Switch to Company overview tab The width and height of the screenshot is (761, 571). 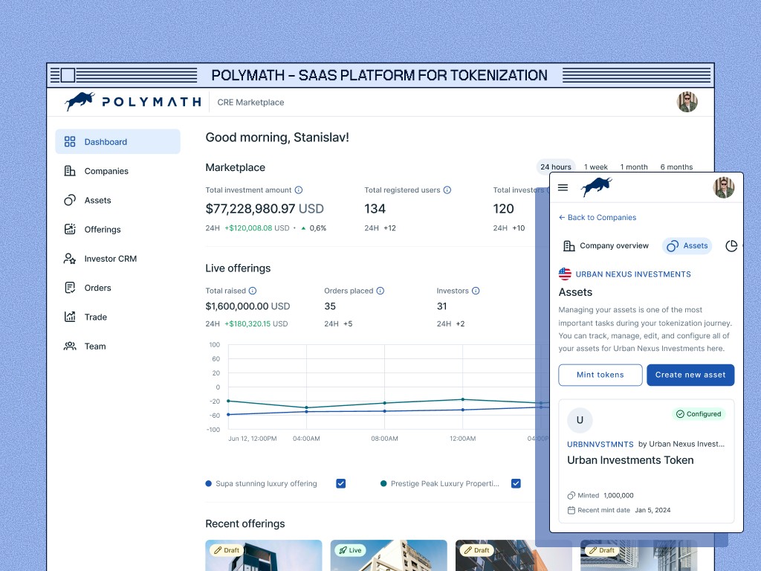606,245
